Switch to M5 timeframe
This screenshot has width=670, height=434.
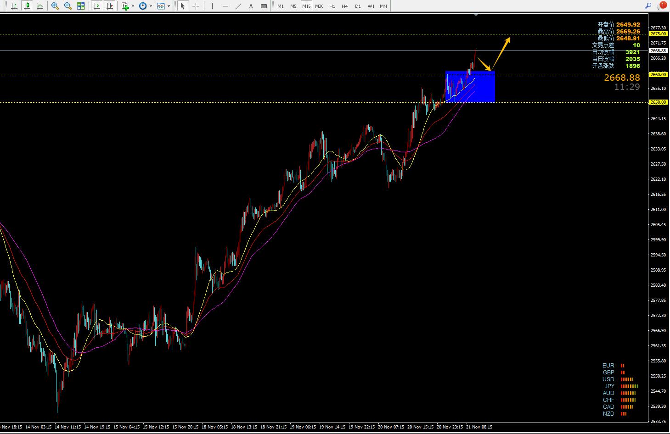pos(293,6)
